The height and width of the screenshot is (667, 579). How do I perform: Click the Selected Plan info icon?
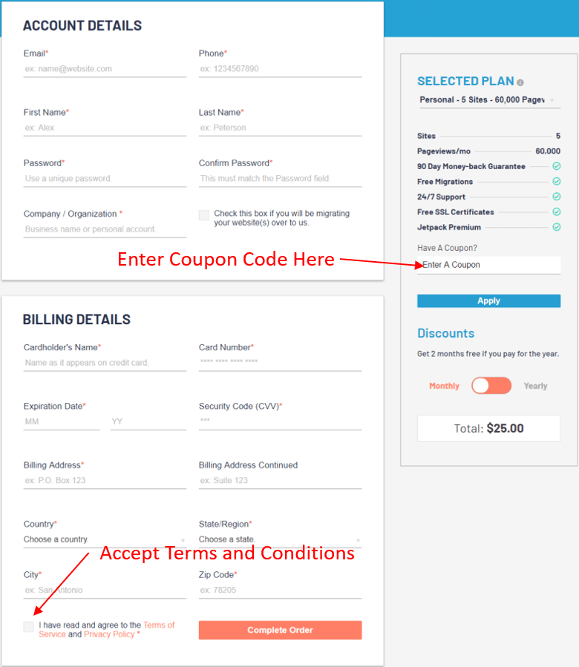520,82
